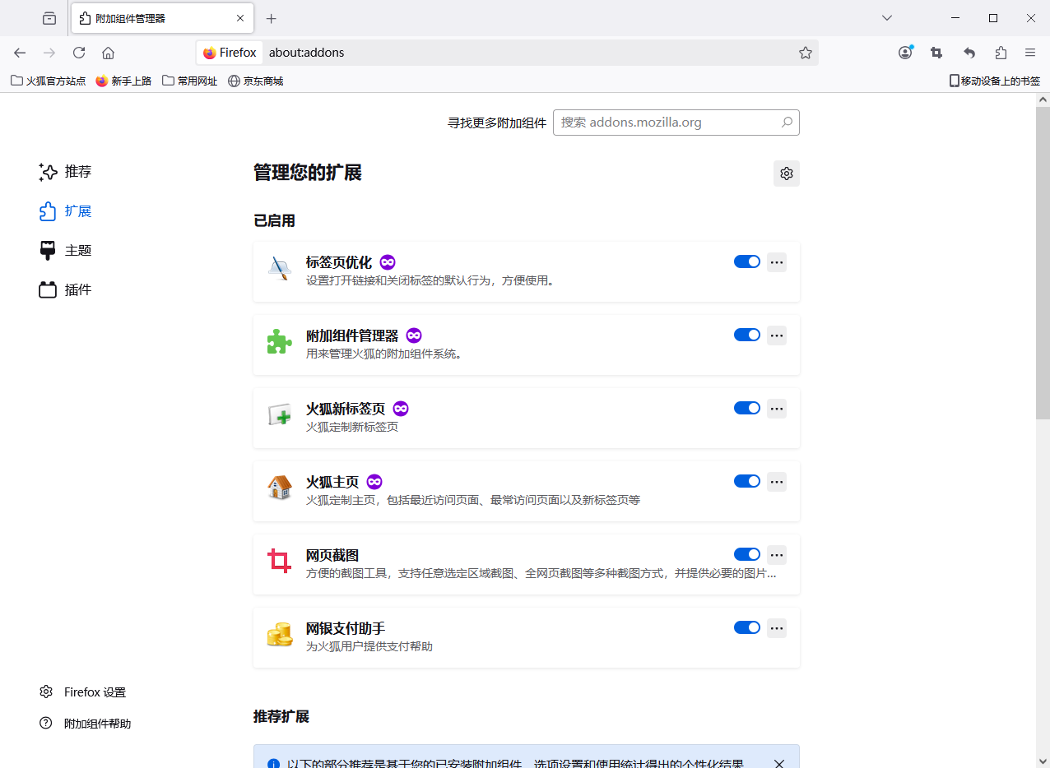Image resolution: width=1050 pixels, height=768 pixels.
Task: Click the 管理您的扩展 page title
Action: click(x=308, y=173)
